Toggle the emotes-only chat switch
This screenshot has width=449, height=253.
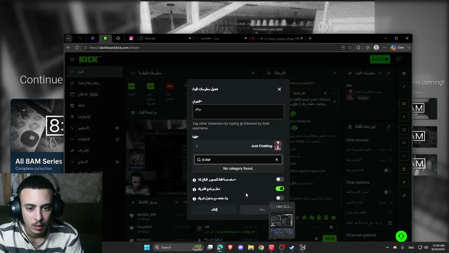(387, 192)
